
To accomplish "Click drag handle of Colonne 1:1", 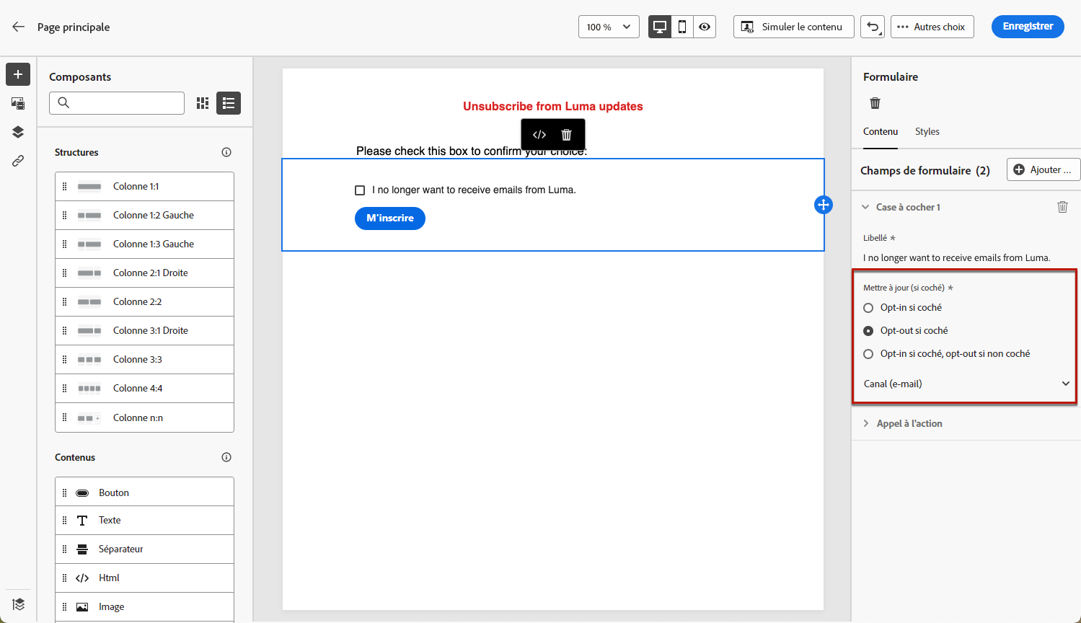I will [64, 186].
